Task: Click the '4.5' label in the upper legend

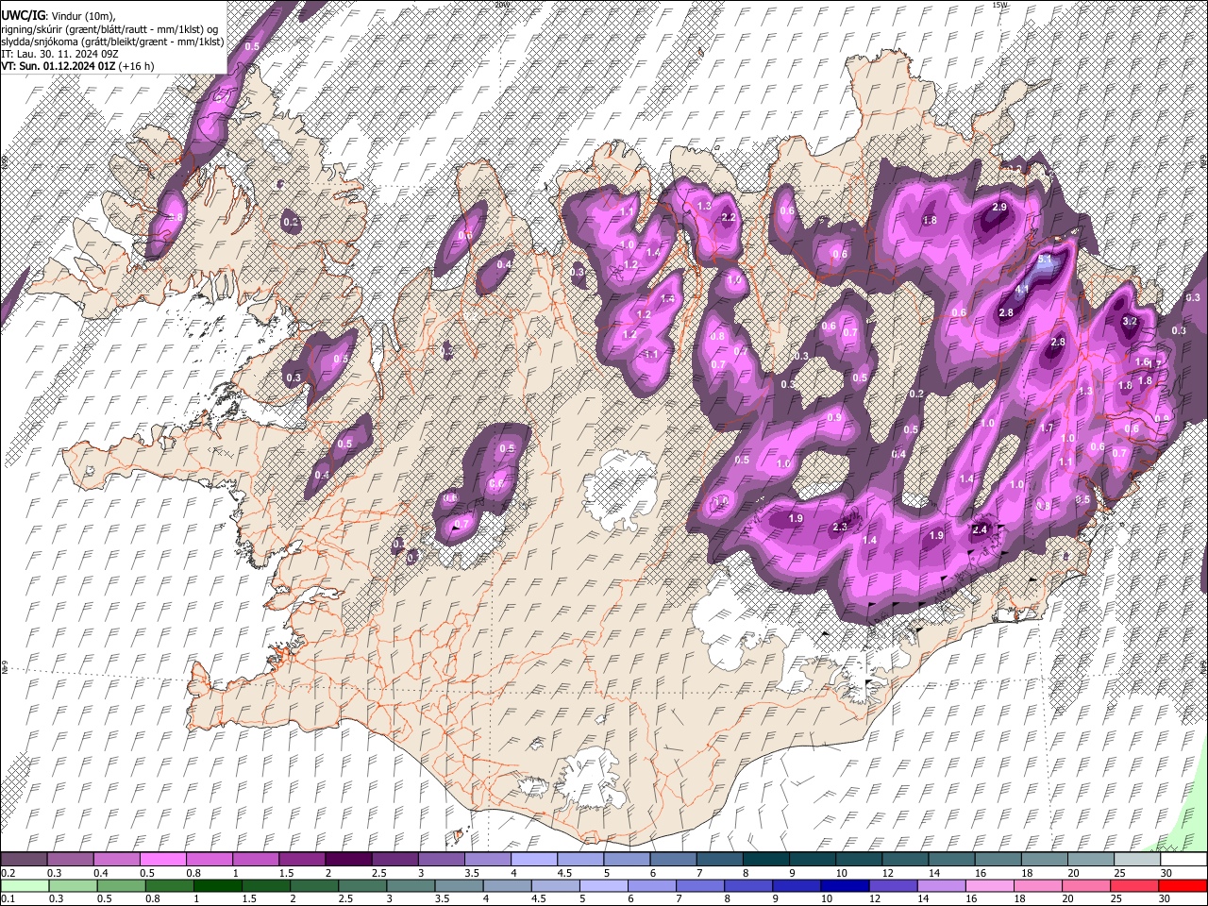Action: point(564,873)
